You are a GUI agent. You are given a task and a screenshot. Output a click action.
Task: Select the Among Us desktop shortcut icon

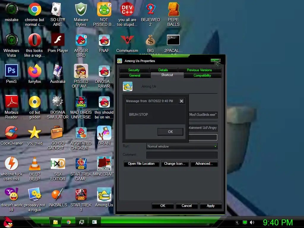(x=104, y=194)
